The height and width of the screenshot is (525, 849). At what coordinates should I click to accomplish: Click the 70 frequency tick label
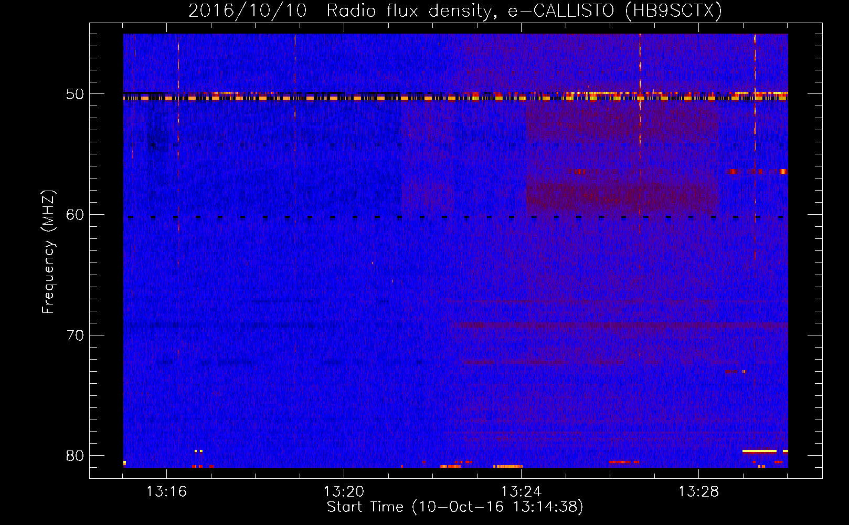75,335
